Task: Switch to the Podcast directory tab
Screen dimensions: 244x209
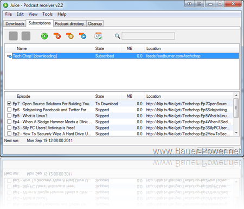Action: (69, 24)
